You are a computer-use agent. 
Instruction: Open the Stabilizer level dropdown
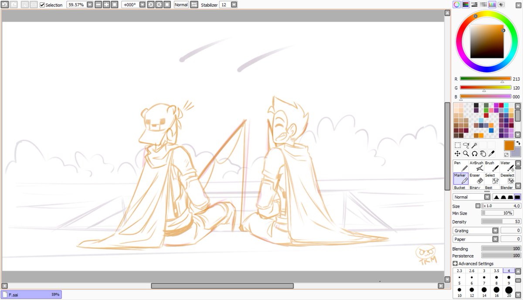click(234, 4)
